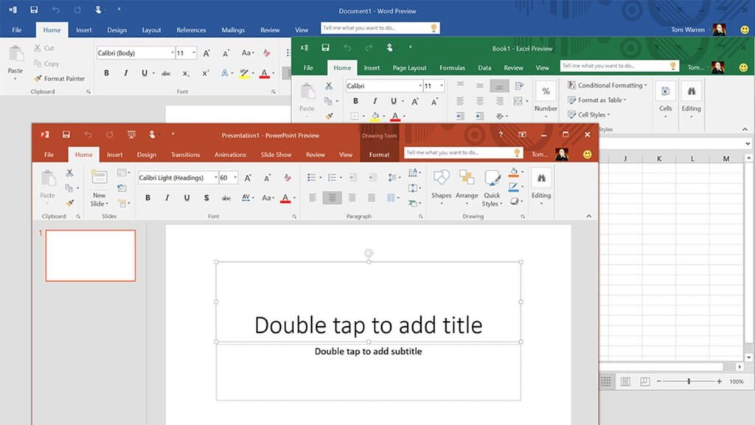Expand Format as Table menu in Excel
Image resolution: width=755 pixels, height=425 pixels.
(x=597, y=100)
